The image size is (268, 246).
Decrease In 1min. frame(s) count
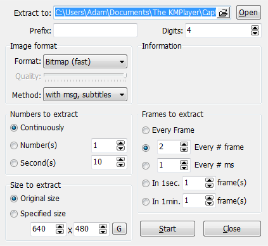pos(209,203)
